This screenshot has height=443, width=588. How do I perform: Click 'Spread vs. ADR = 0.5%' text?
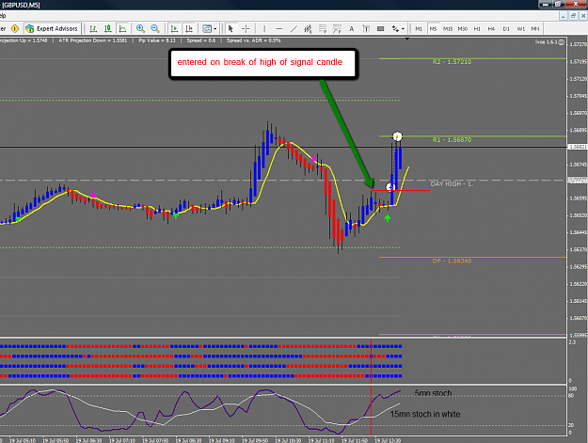click(x=253, y=40)
